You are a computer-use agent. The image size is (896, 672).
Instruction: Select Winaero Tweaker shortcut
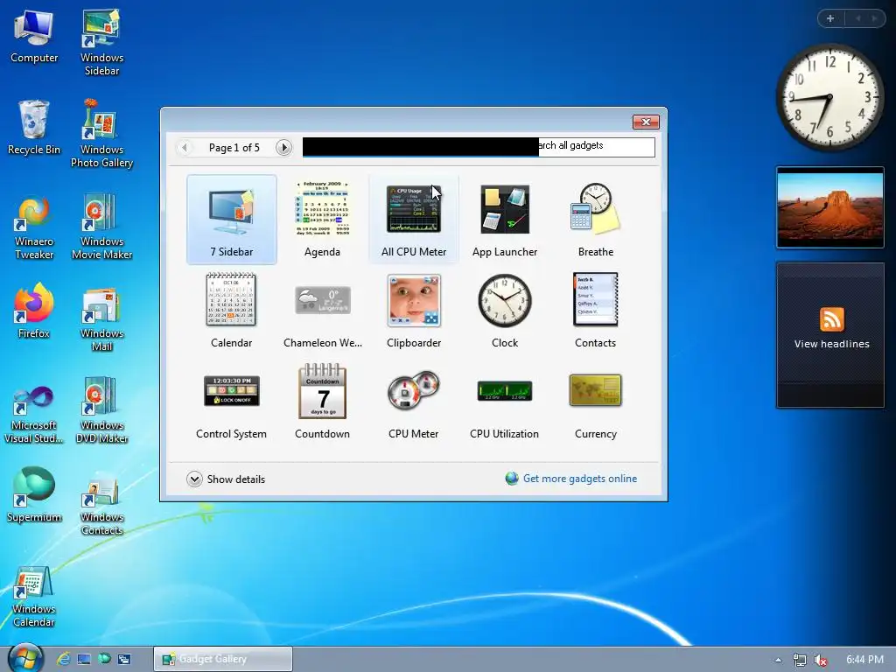click(x=34, y=227)
